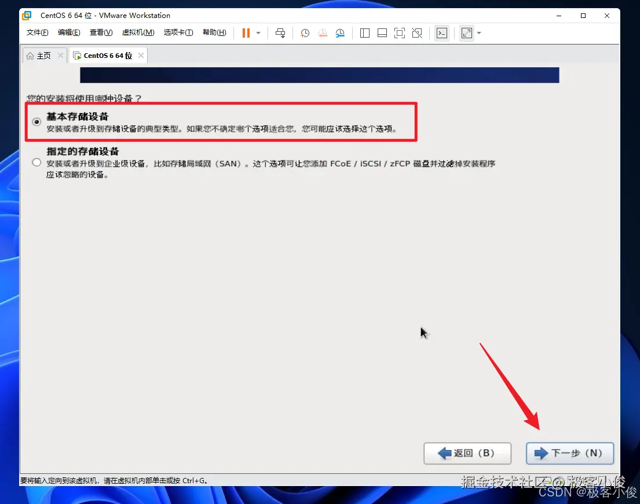Open the 编辑(E) menu
This screenshot has width=640, height=504.
pyautogui.click(x=69, y=32)
